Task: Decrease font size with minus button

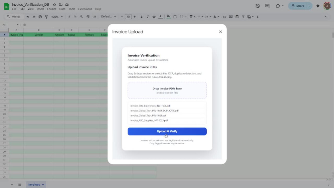Action: click(122, 17)
